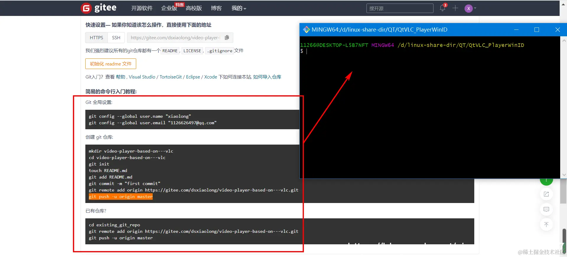Expand the 我的 dropdown menu

tap(239, 8)
